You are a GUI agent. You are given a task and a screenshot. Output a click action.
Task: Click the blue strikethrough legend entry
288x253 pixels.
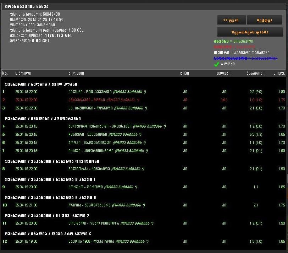pyautogui.click(x=245, y=58)
